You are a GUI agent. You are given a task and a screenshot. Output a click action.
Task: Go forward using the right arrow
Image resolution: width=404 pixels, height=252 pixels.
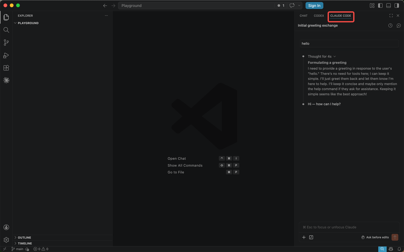tap(113, 6)
